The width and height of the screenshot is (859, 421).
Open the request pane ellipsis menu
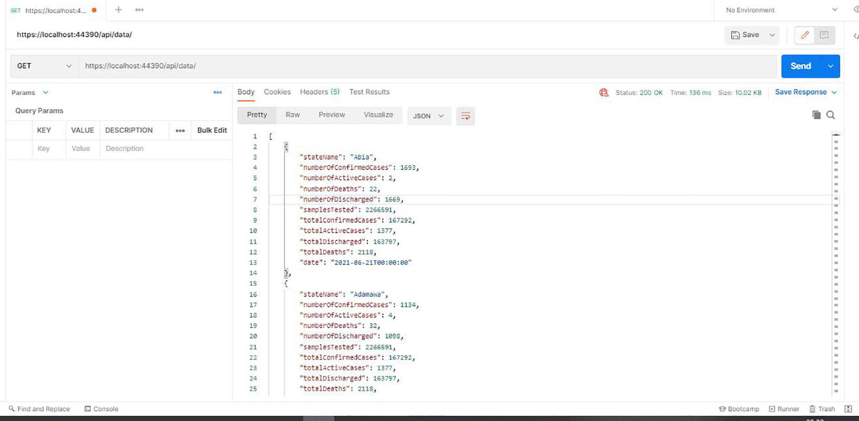(x=218, y=92)
